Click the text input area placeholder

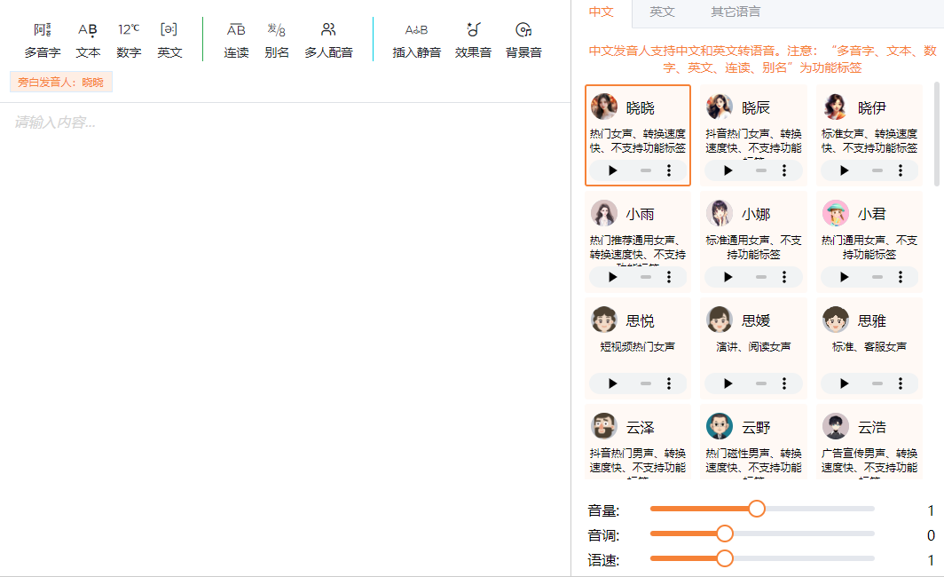pyautogui.click(x=55, y=123)
